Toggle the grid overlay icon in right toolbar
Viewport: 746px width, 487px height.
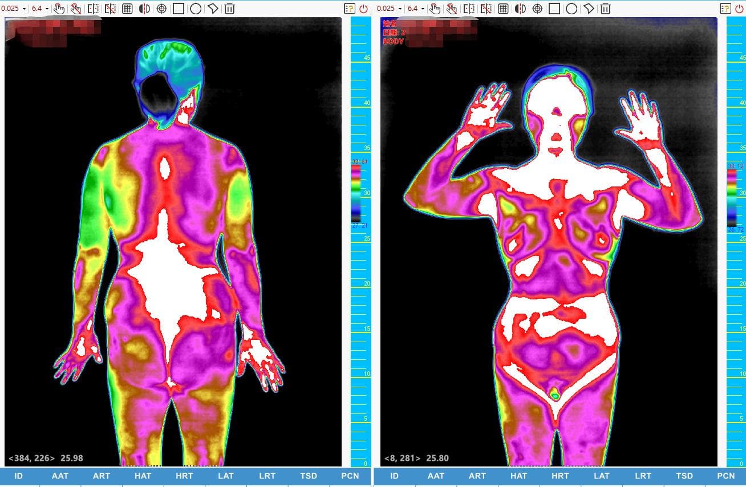pos(504,9)
